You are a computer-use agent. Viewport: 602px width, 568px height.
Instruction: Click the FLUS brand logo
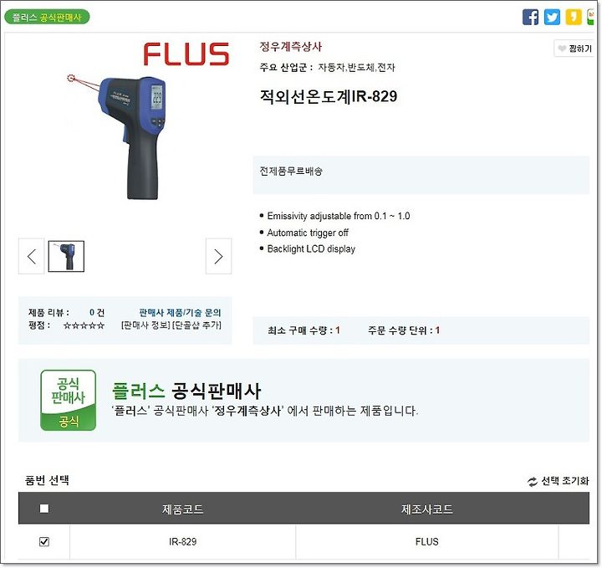coord(186,54)
